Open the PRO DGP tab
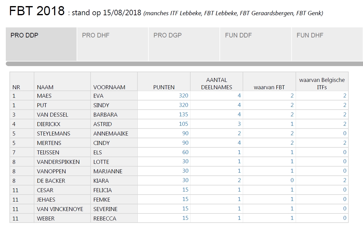 point(184,44)
